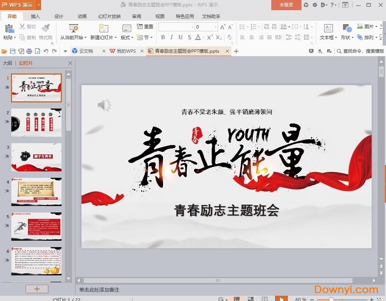386x301 pixels.
Task: Select the New Slide icon
Action: click(103, 27)
